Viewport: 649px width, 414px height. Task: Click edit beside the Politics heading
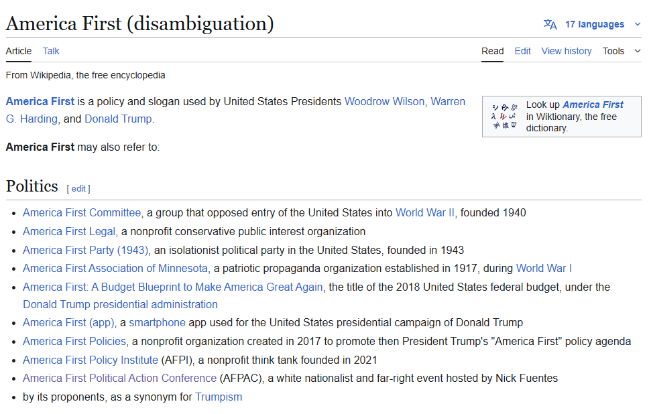[78, 189]
